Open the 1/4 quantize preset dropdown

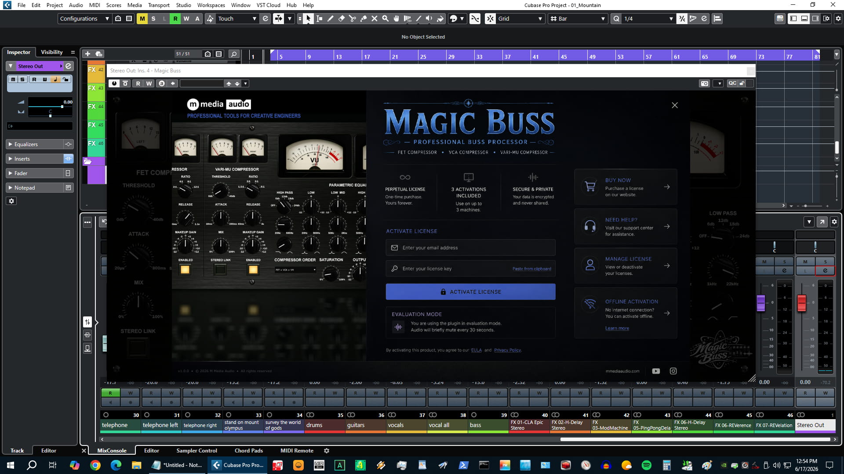pyautogui.click(x=648, y=18)
